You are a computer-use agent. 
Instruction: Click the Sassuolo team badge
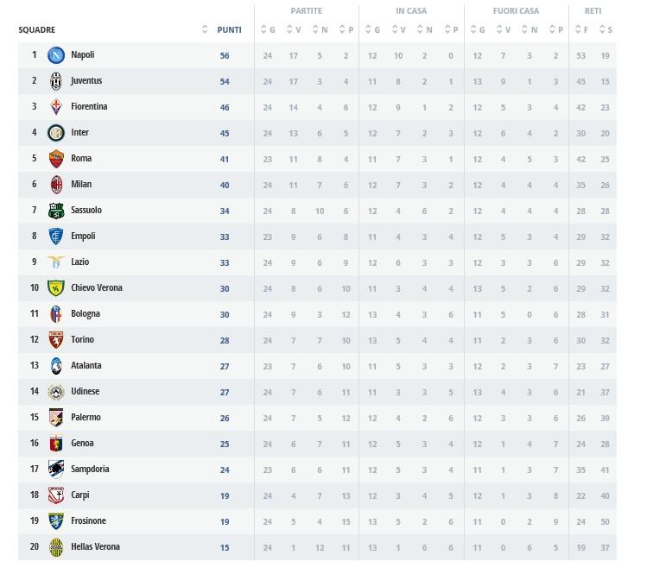pos(56,211)
